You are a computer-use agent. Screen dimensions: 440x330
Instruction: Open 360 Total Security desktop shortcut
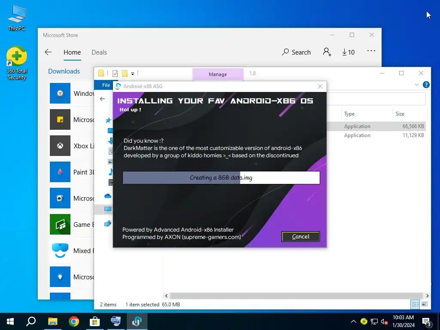pos(17,64)
